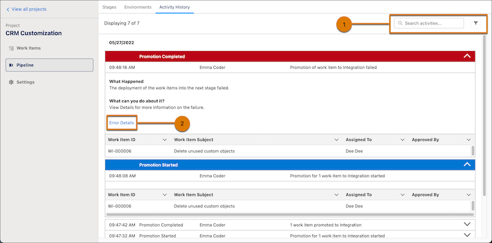Open Work Item Subject column menu in failed promotion table
This screenshot has width=492, height=243.
click(336, 140)
